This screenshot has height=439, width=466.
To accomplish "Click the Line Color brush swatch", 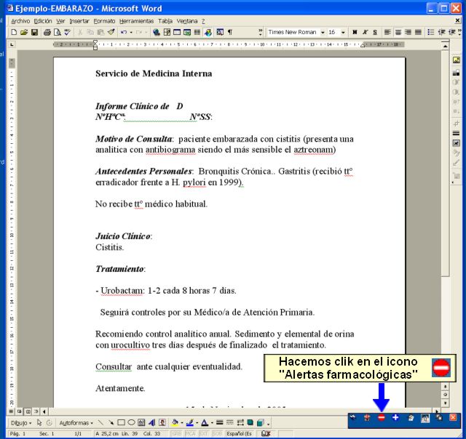I will [190, 423].
